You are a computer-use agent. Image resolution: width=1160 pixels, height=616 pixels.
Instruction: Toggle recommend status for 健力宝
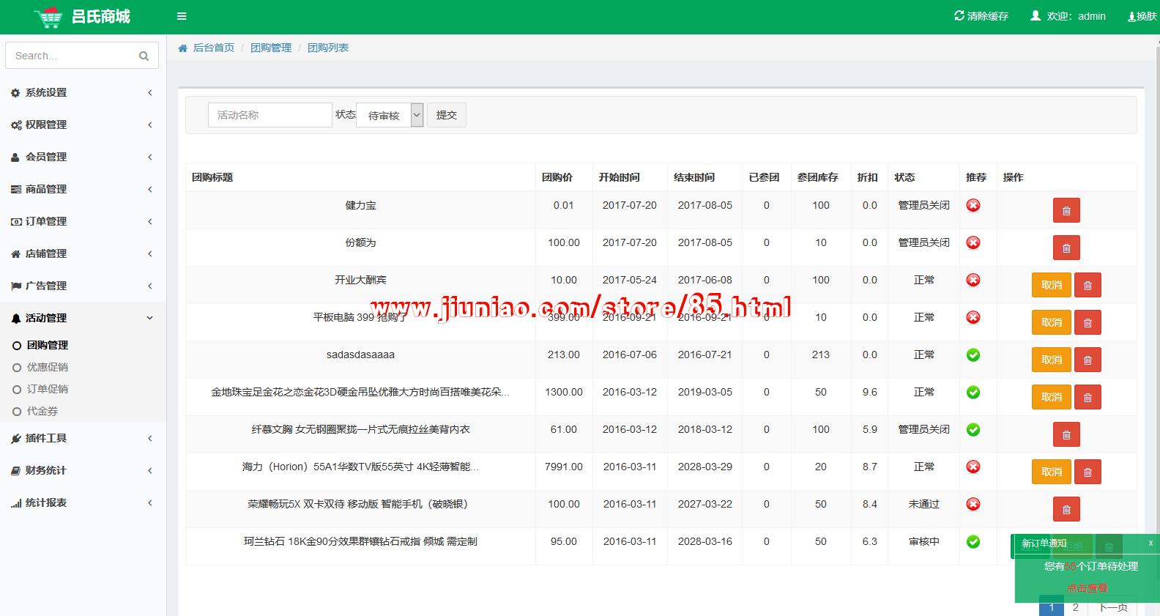tap(973, 206)
